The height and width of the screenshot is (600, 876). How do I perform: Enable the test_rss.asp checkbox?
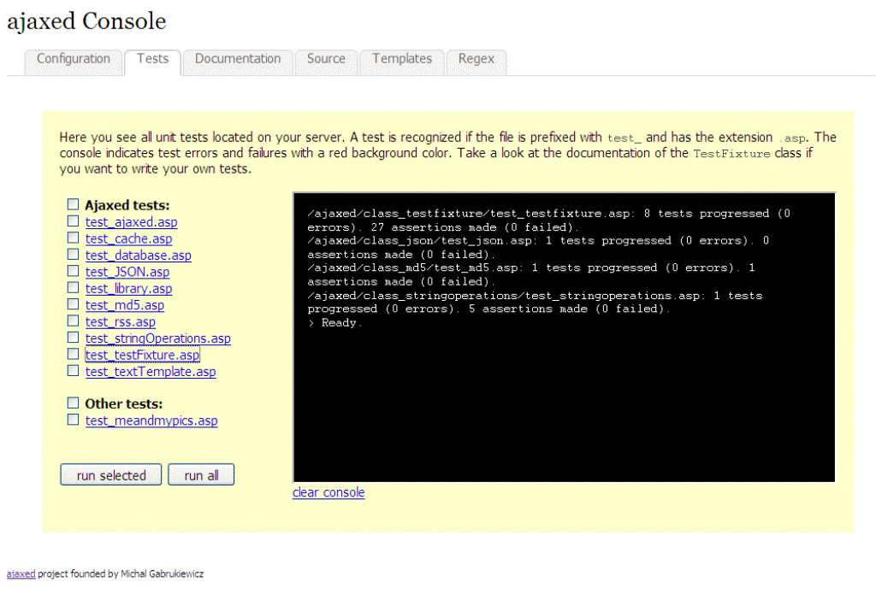[x=74, y=321]
